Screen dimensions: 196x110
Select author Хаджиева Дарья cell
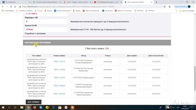pyautogui.click(x=84, y=78)
